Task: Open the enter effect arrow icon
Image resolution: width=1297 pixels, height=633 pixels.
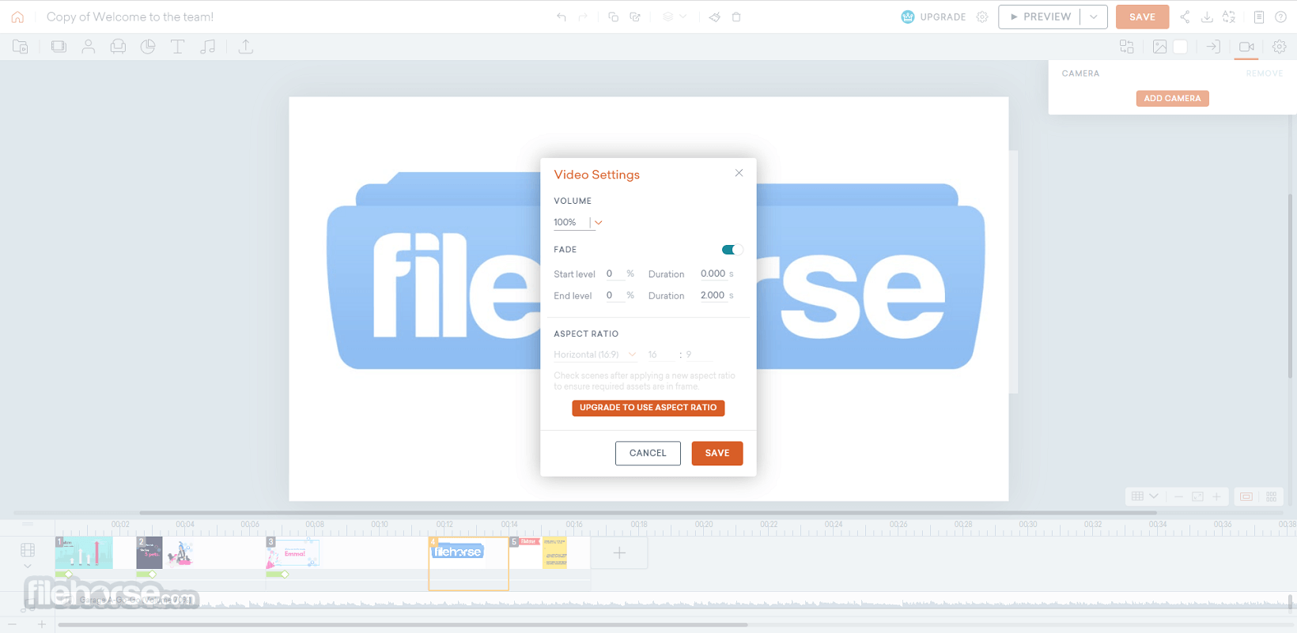Action: click(1212, 47)
